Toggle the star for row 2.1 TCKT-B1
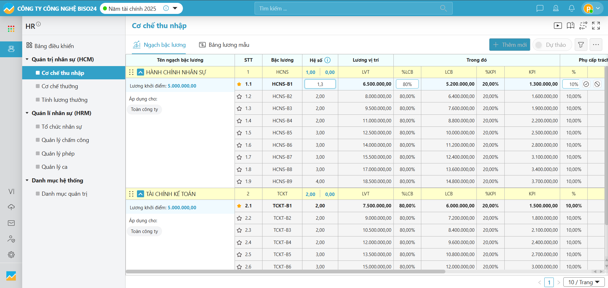This screenshot has width=608, height=288. coord(239,206)
